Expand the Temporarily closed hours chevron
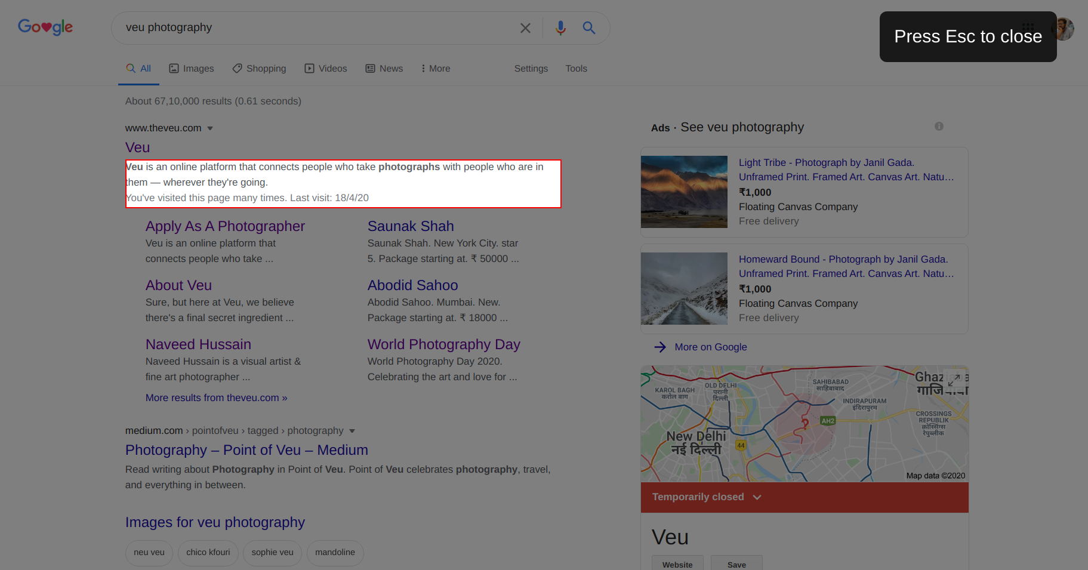This screenshot has height=570, width=1088. click(757, 497)
